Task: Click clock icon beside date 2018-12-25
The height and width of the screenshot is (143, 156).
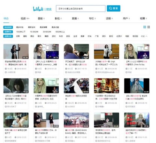Action: pos(16,137)
